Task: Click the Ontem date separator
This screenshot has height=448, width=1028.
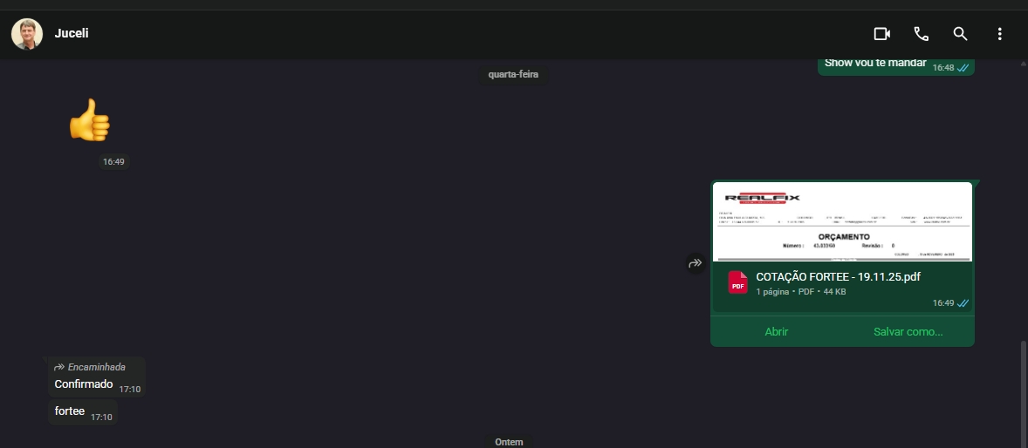Action: [x=509, y=442]
